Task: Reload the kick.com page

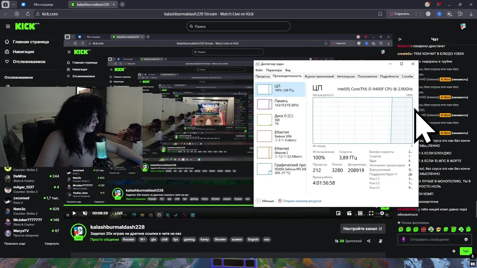Action: tap(28, 14)
